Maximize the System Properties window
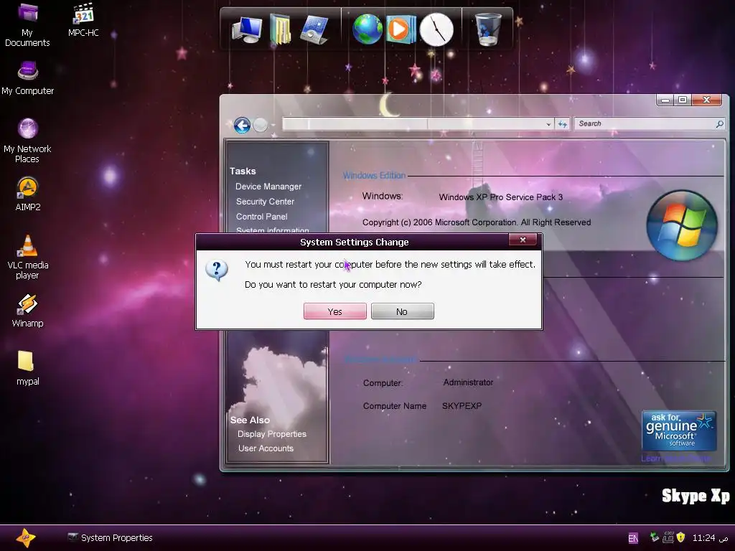This screenshot has height=551, width=735. pyautogui.click(x=683, y=100)
